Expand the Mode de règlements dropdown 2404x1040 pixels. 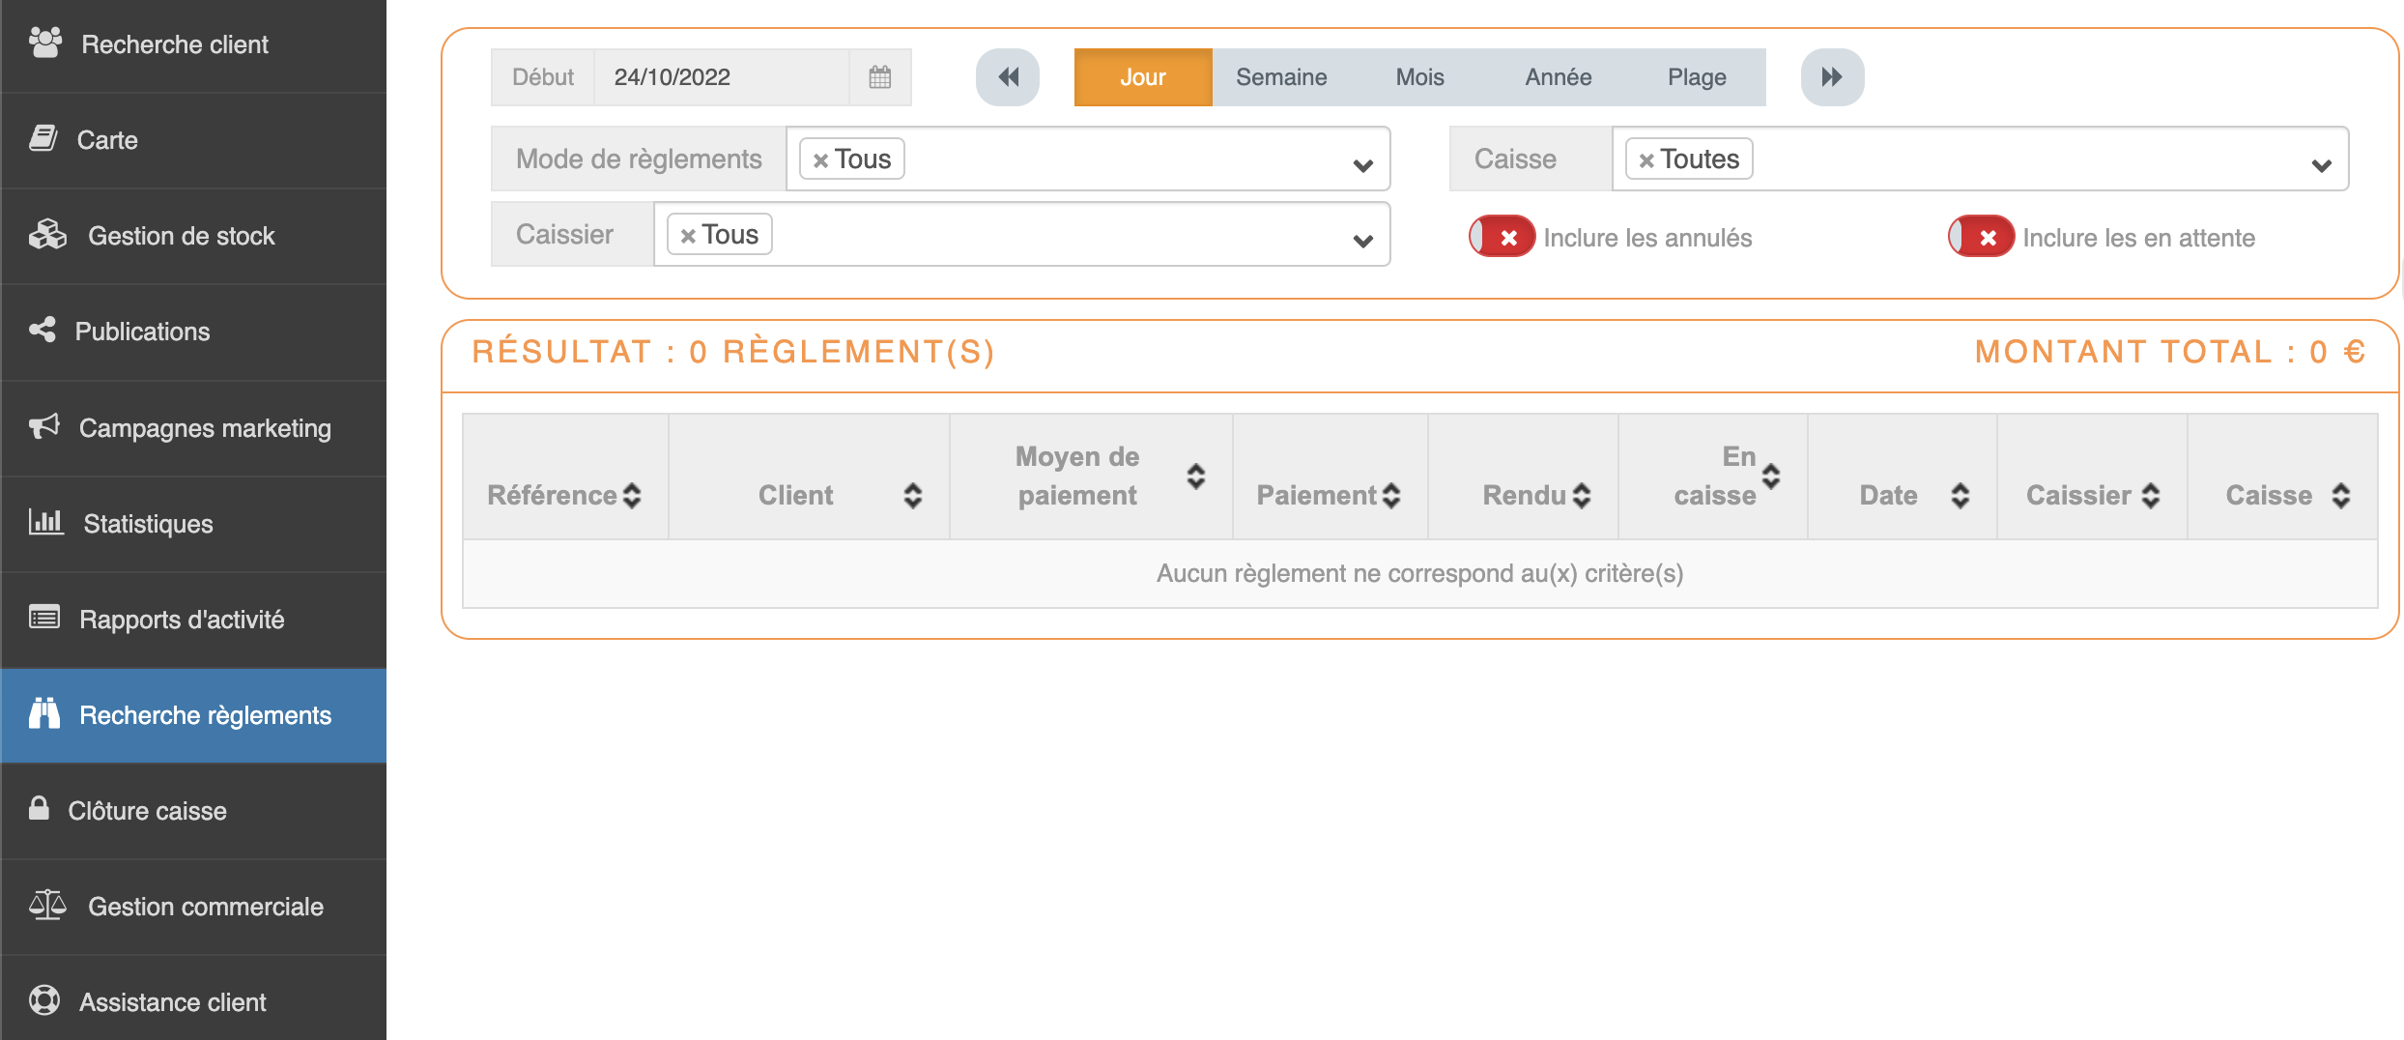pos(1362,165)
